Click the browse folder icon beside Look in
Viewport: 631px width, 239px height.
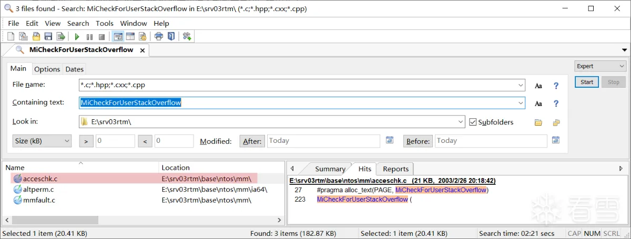pyautogui.click(x=538, y=122)
